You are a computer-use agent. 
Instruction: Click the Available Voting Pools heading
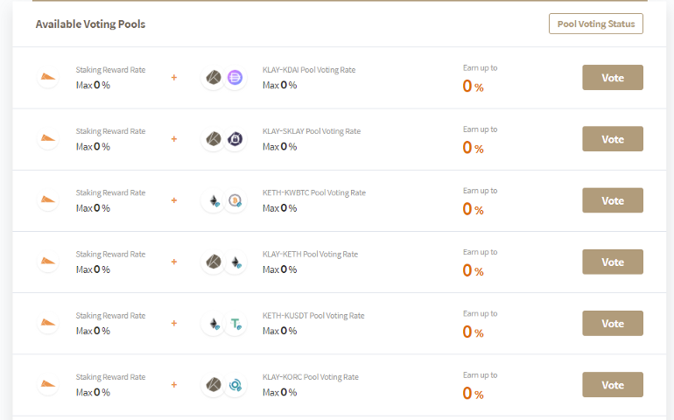90,24
